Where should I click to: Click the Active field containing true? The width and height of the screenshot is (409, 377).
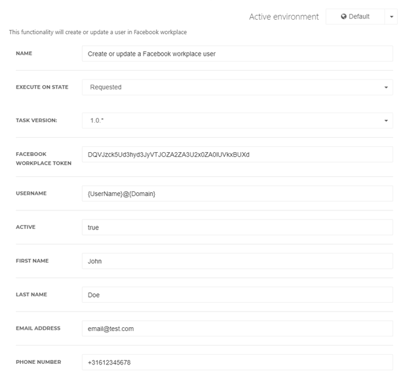tap(237, 228)
